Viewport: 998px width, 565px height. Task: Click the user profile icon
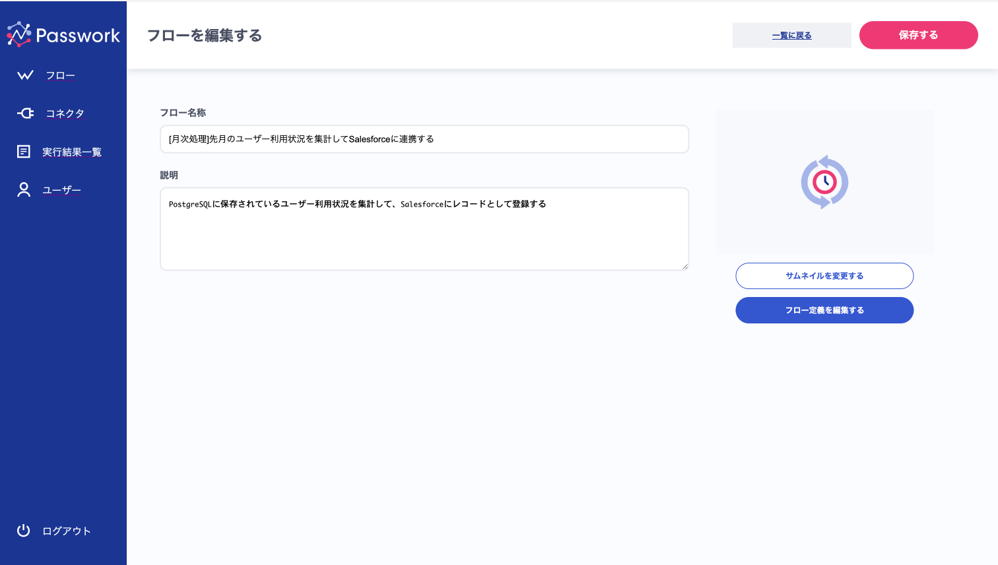click(24, 190)
